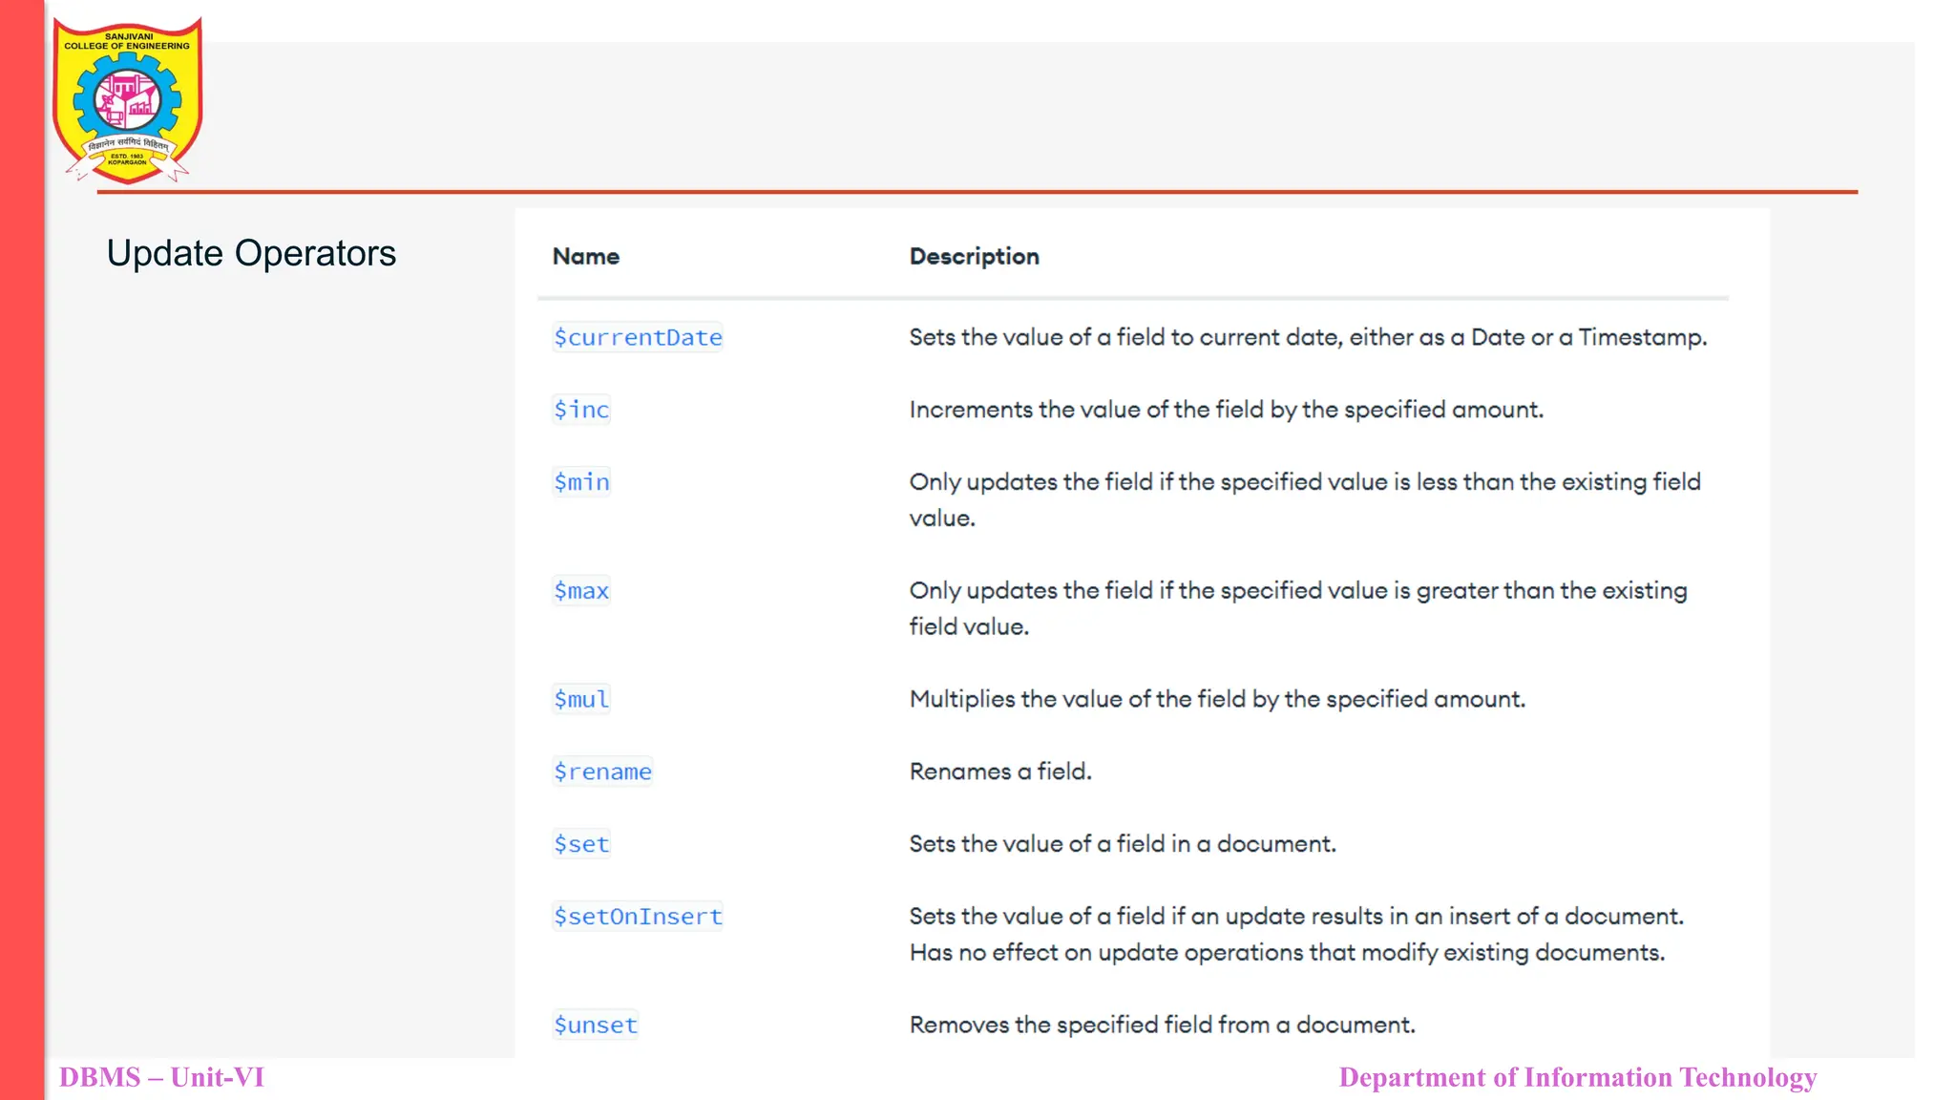Screen dimensions: 1955x1100
Task: Open the $mul operator link
Action: coord(581,700)
